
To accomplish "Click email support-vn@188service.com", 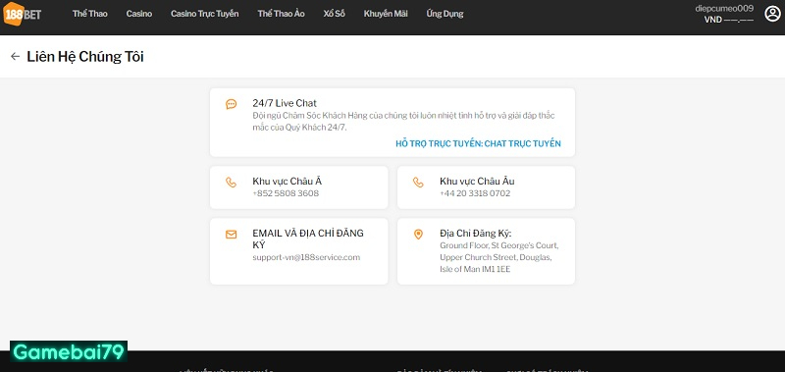I will 306,257.
